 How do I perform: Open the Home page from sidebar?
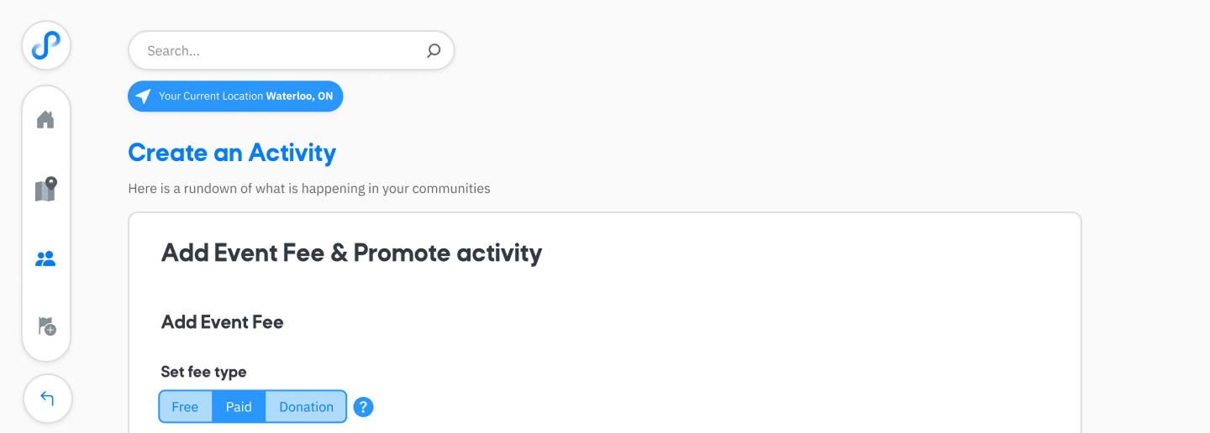click(45, 120)
